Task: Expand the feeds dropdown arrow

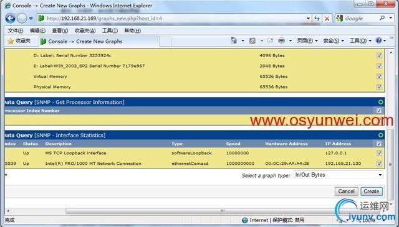Action: (x=262, y=40)
